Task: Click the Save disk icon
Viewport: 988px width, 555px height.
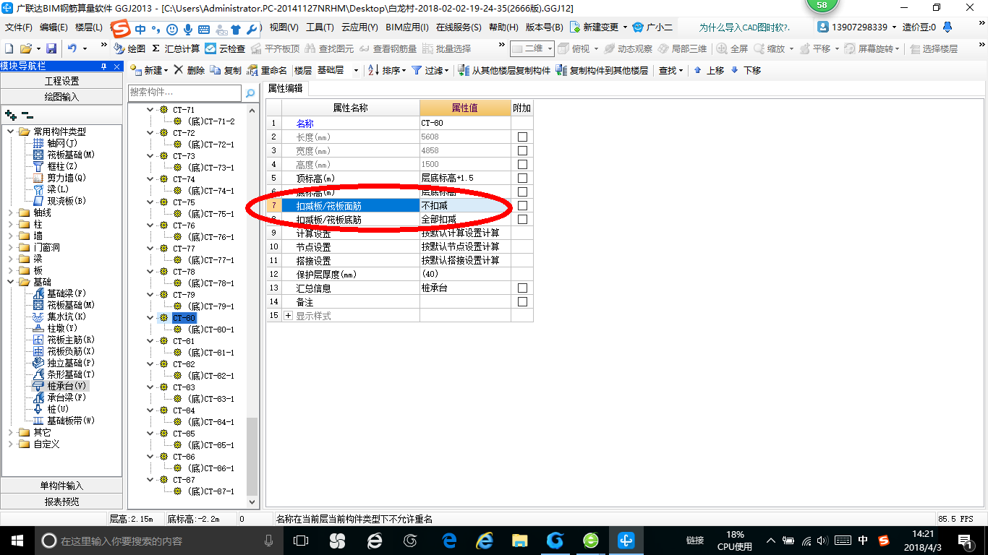Action: click(x=51, y=48)
